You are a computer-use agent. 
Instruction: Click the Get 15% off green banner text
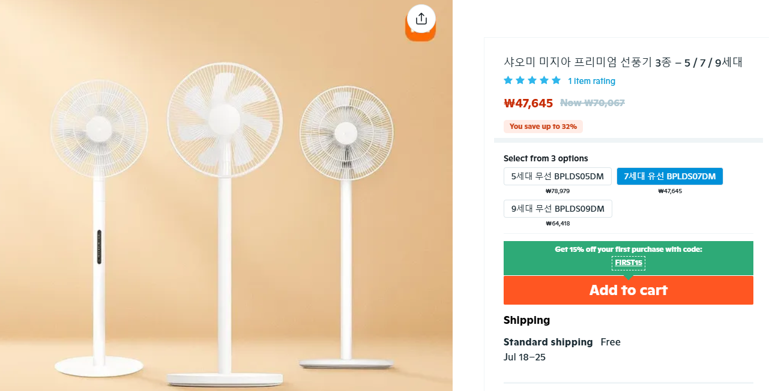pos(628,249)
